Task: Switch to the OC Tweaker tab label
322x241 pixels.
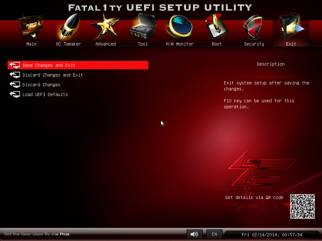Action: (69, 44)
